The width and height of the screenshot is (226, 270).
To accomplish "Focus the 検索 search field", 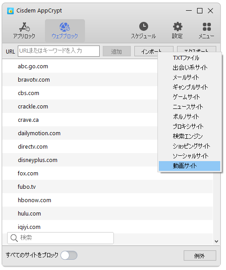I will point(61,238).
